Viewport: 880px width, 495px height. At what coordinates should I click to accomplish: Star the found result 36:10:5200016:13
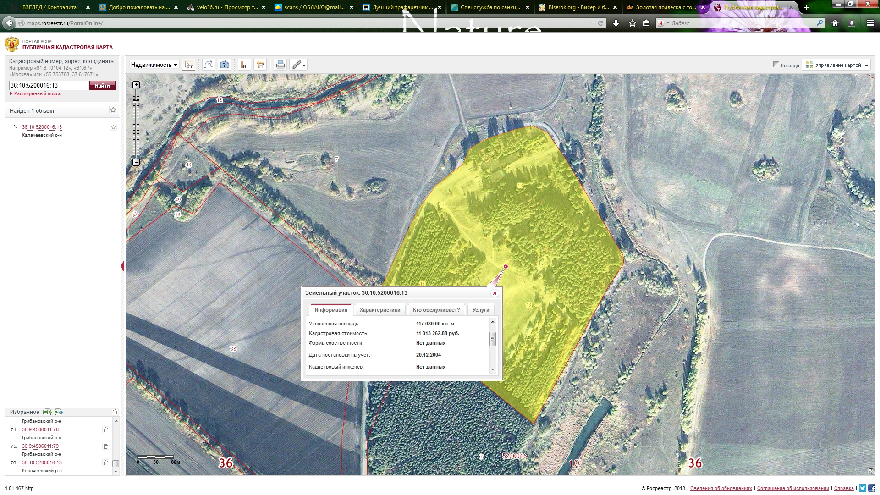tap(113, 127)
